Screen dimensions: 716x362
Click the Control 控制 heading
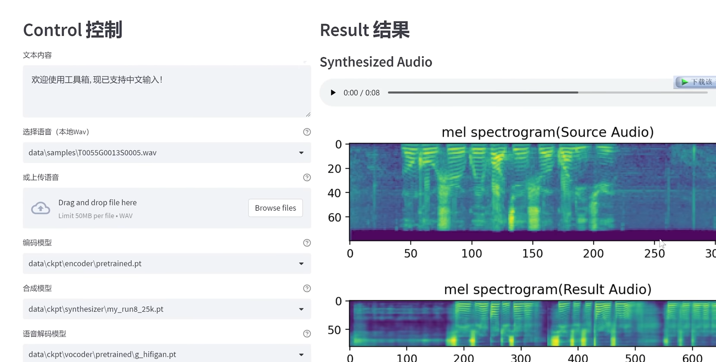73,30
